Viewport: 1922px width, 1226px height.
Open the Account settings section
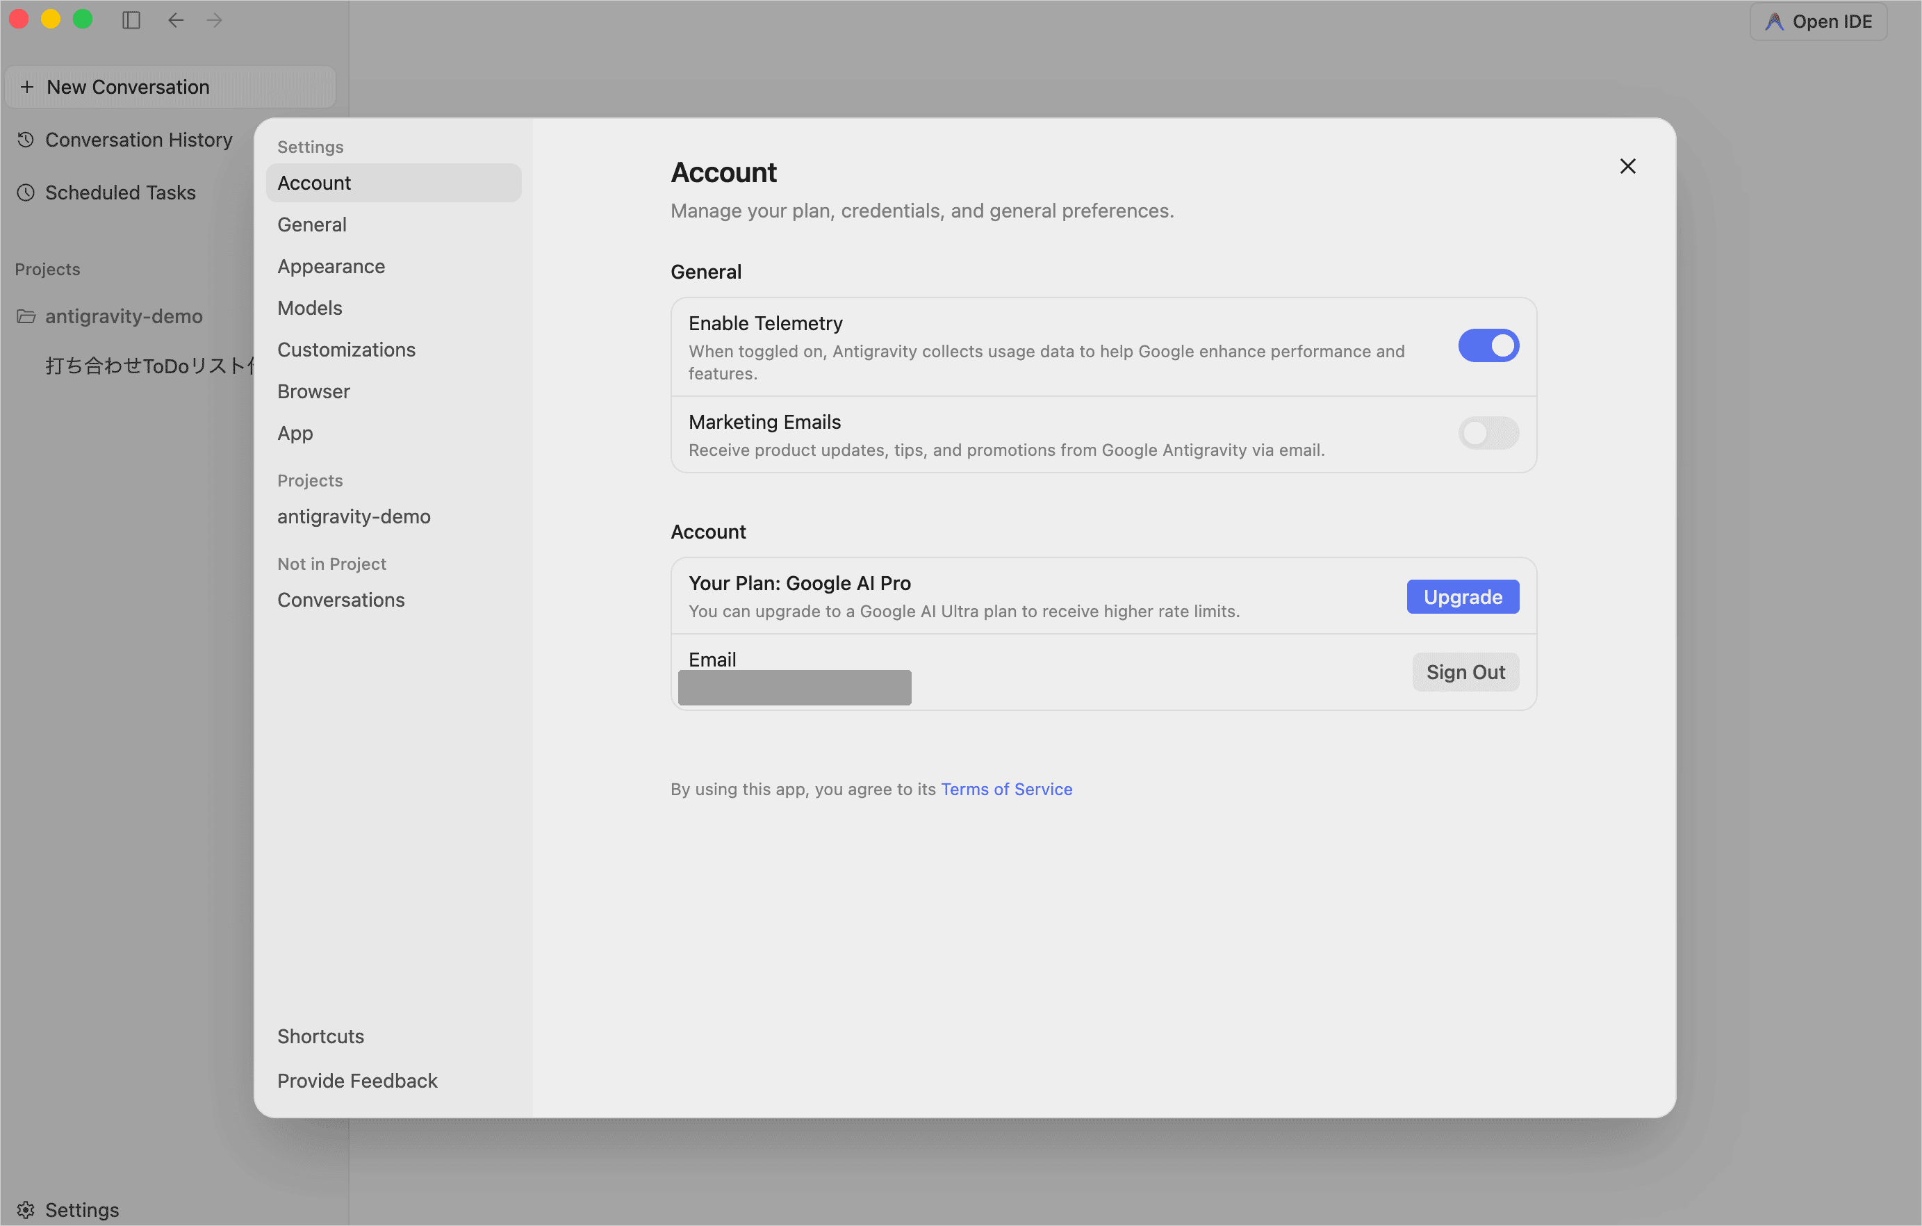tap(393, 183)
